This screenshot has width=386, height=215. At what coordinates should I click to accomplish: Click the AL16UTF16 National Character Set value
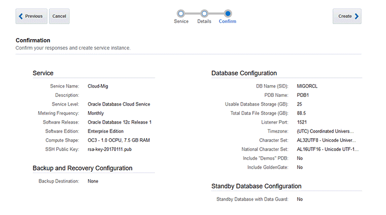pos(326,149)
